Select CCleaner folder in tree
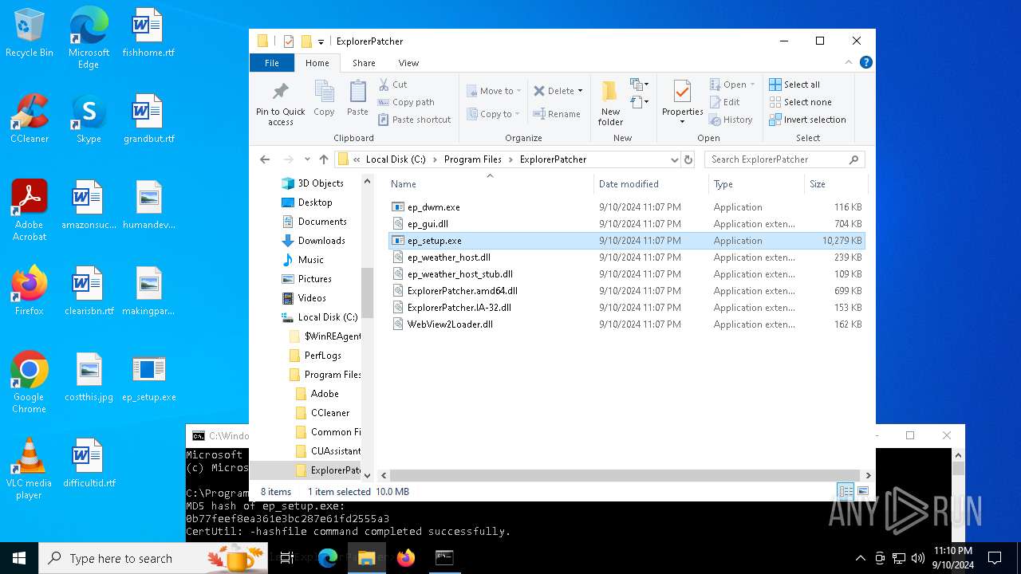Viewport: 1021px width, 574px height. point(329,413)
